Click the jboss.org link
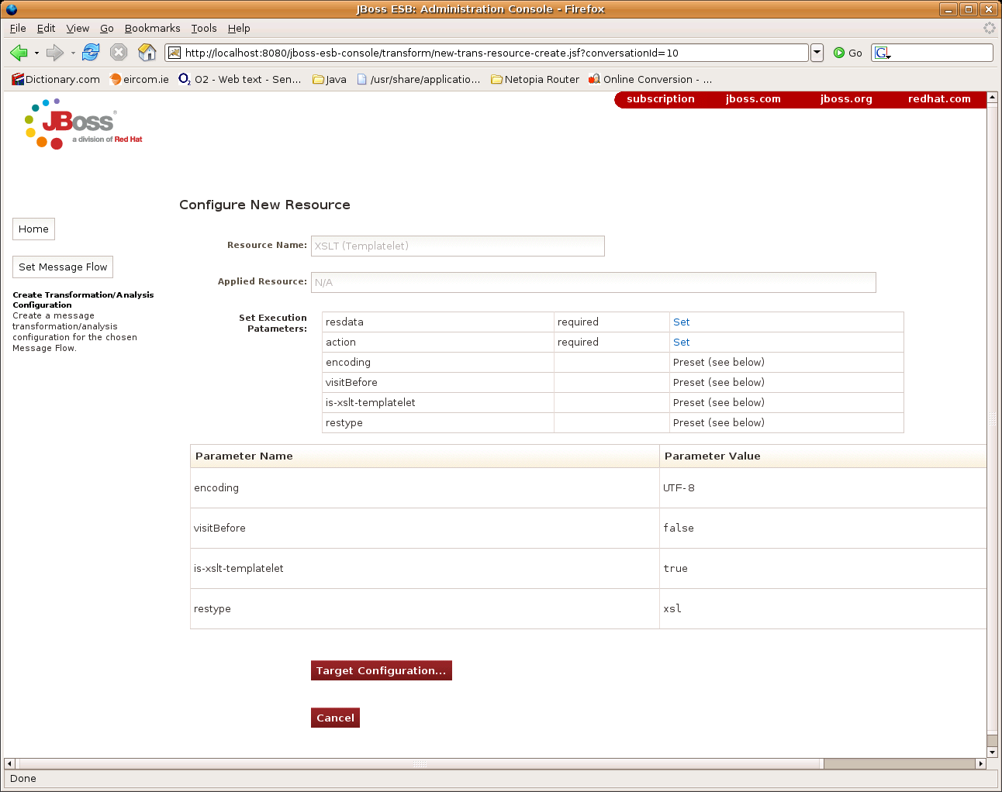Screen dimensions: 1002x792 pos(846,99)
